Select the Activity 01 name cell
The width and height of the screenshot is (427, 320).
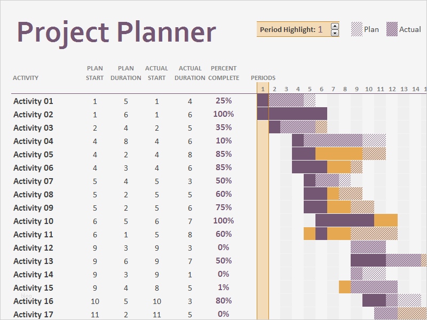click(x=33, y=101)
